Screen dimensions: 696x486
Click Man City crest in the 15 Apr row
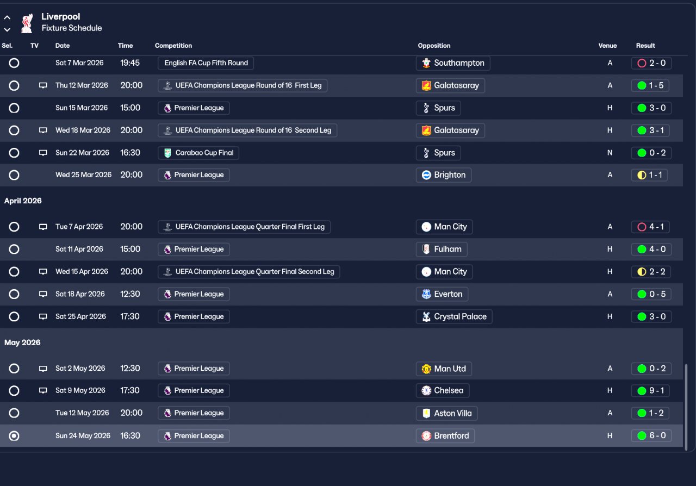point(426,272)
